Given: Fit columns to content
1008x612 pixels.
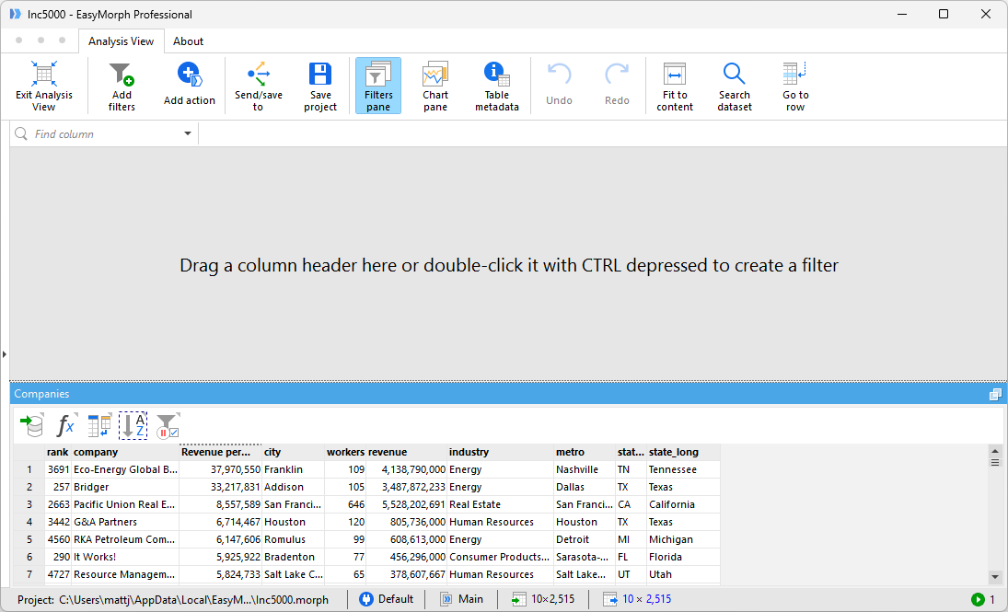Looking at the screenshot, I should click(x=675, y=86).
